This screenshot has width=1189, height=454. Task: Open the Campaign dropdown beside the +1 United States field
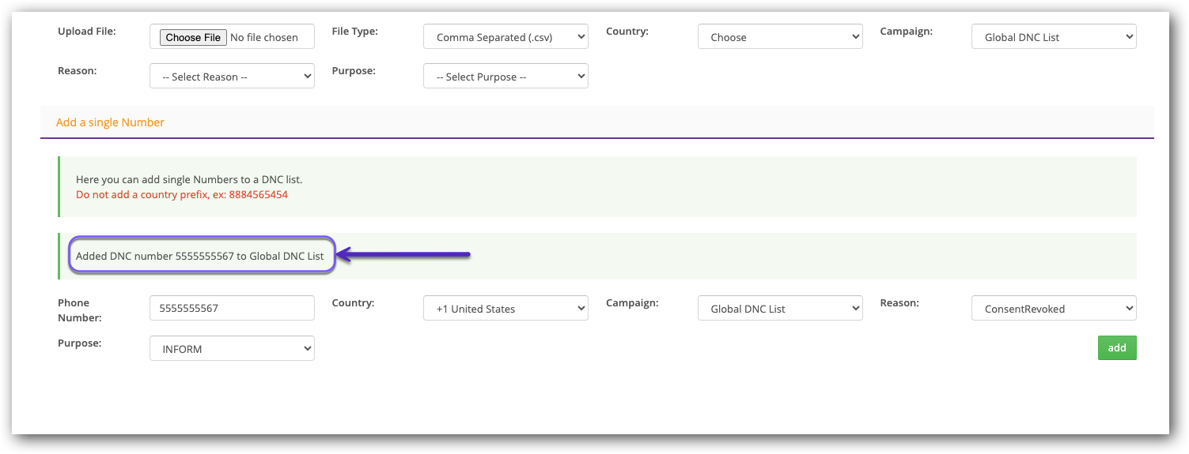tap(779, 309)
